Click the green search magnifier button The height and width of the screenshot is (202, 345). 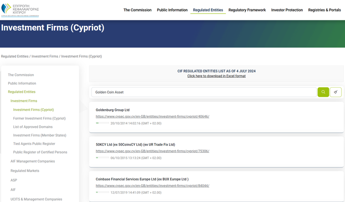pos(323,92)
